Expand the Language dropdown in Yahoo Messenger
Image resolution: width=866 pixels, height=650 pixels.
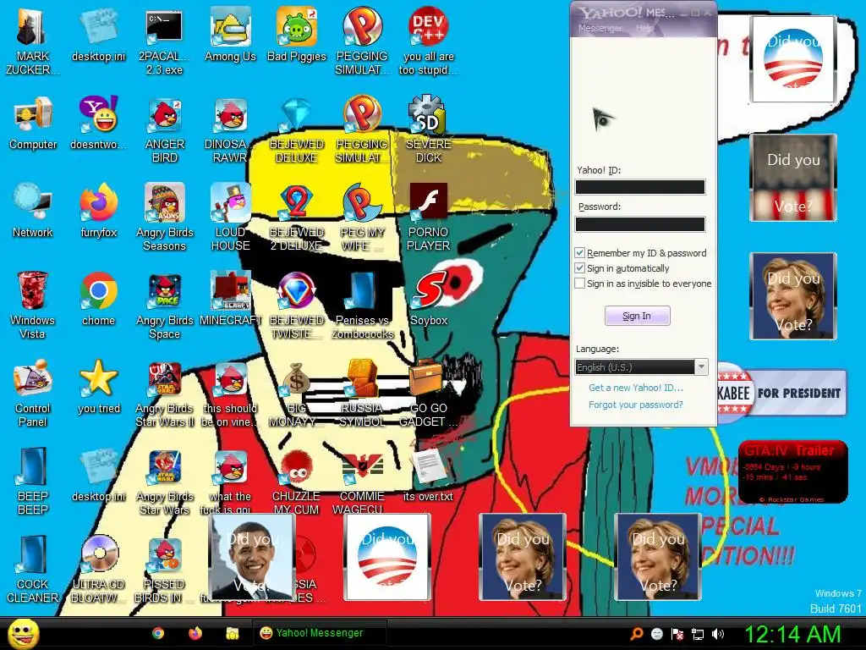coord(701,367)
